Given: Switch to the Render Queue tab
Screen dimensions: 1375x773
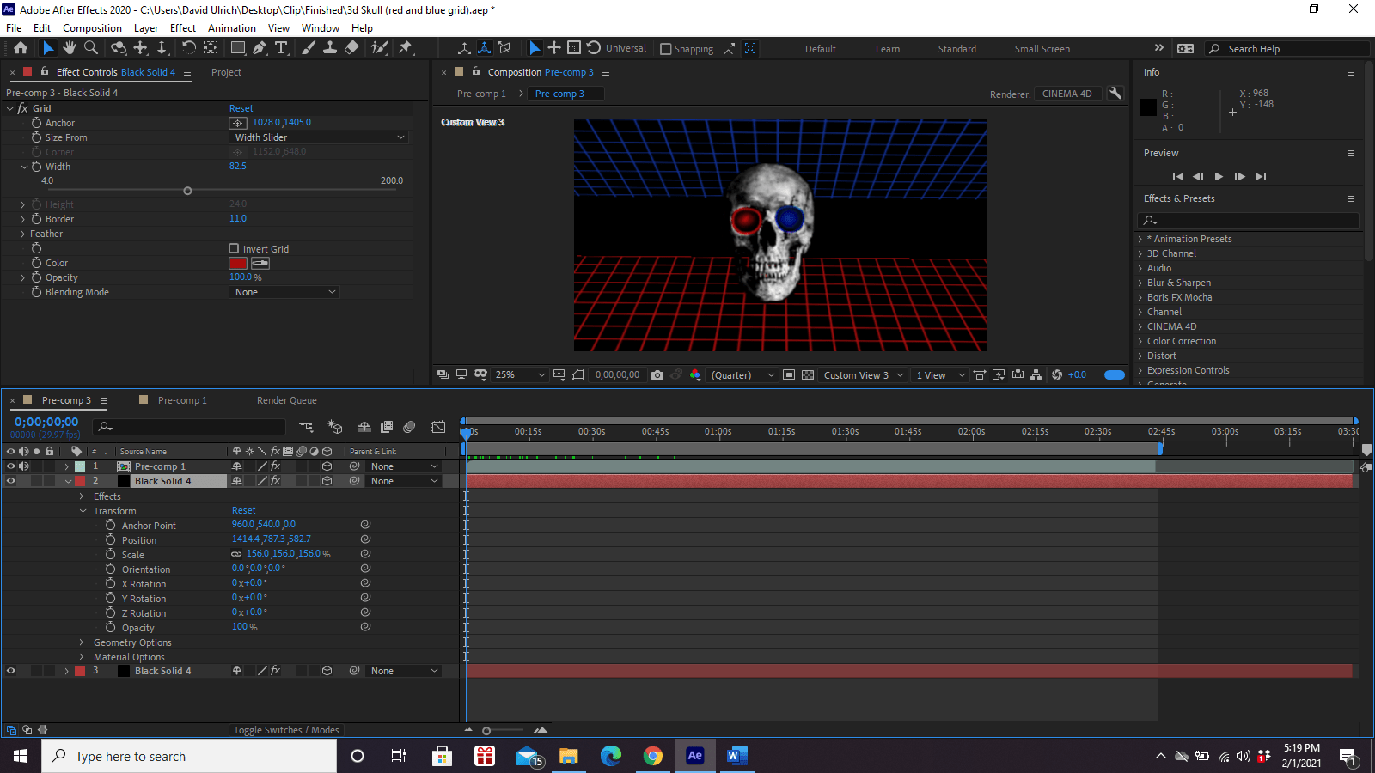Looking at the screenshot, I should (286, 400).
